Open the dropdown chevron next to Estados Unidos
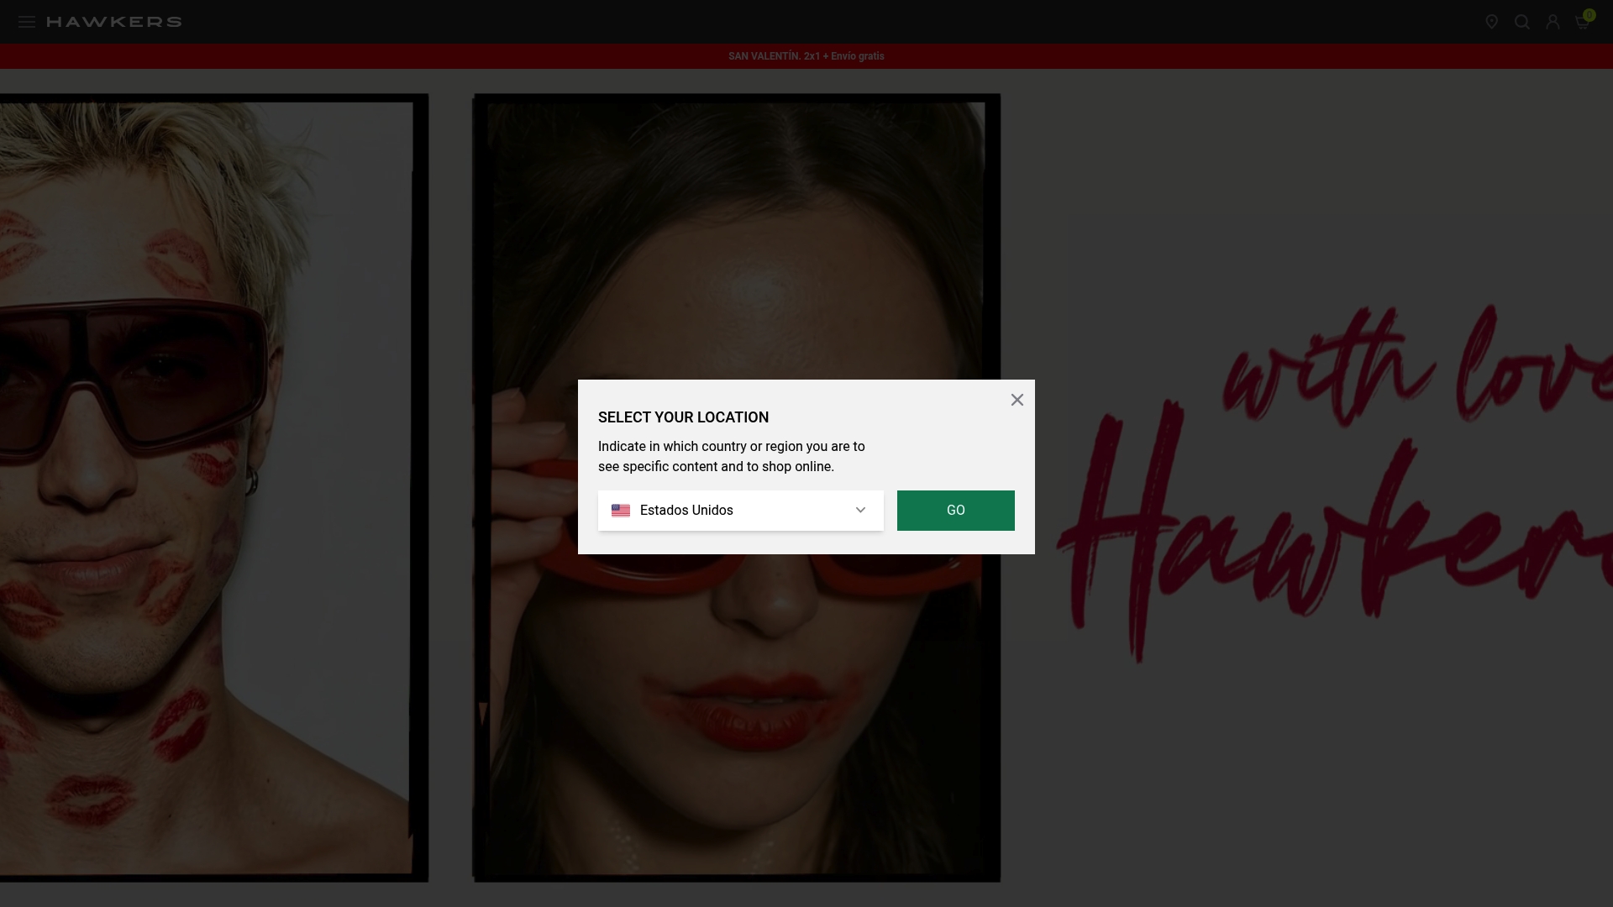Screen dimensions: 1613x907 [860, 511]
